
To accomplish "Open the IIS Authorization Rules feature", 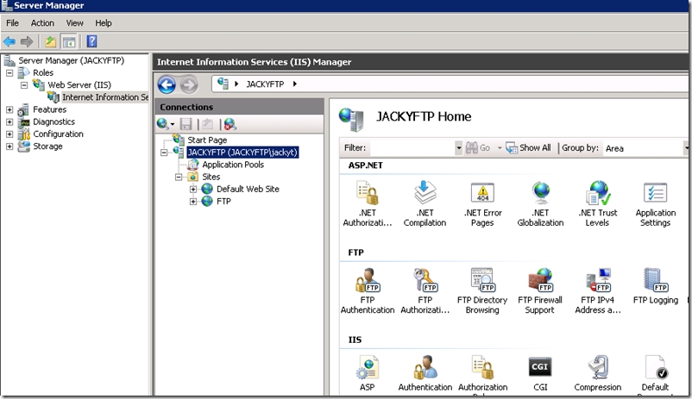I will click(482, 374).
